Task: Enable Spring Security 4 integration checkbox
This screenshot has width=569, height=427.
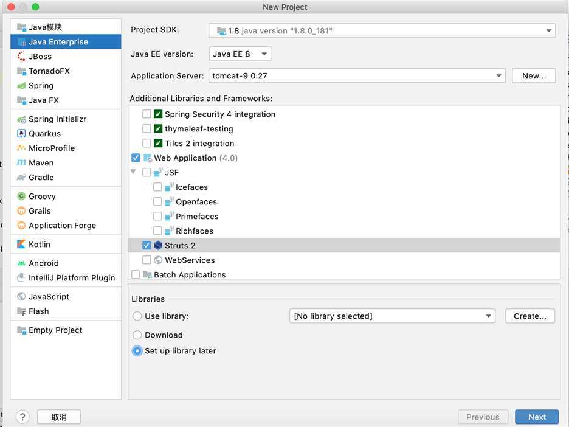Action: pyautogui.click(x=147, y=114)
